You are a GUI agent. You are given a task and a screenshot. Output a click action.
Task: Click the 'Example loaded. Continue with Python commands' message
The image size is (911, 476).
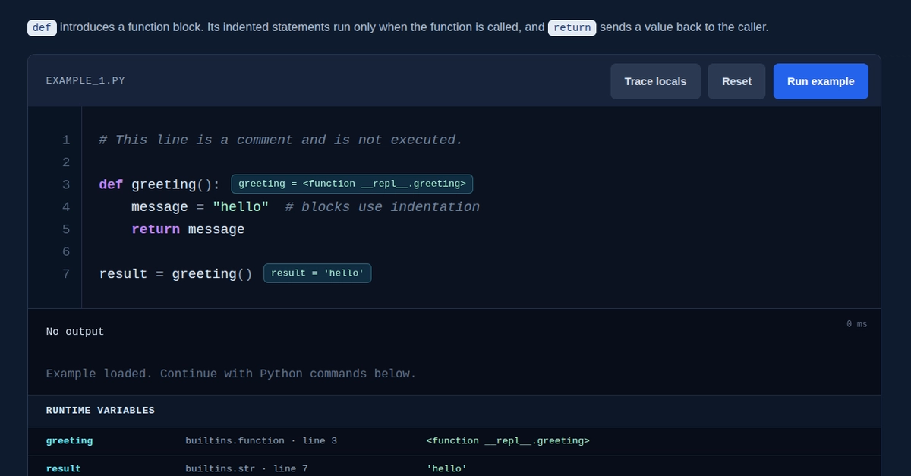coord(232,374)
